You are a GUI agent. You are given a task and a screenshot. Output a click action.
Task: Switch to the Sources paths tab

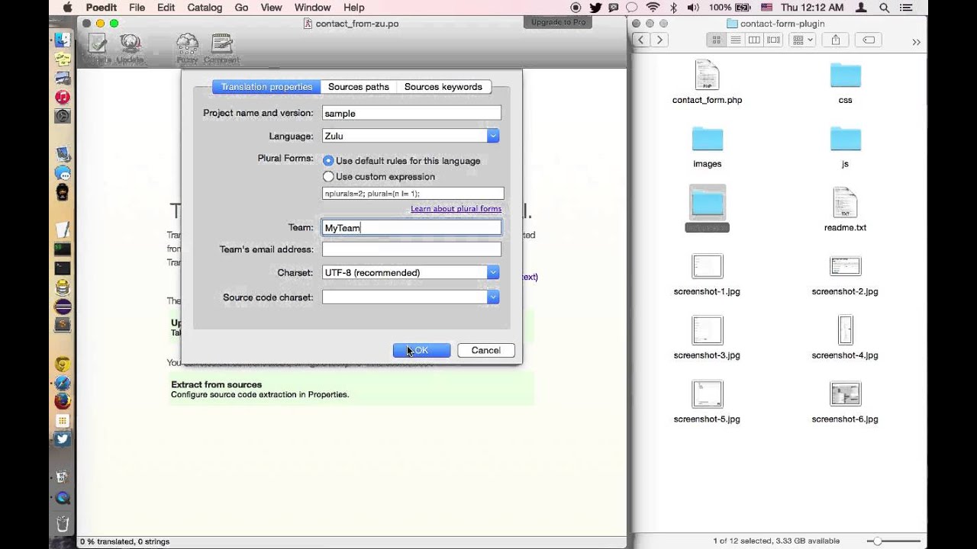[359, 87]
